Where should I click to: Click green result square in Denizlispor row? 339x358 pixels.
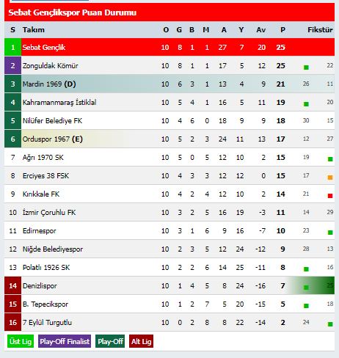(306, 288)
